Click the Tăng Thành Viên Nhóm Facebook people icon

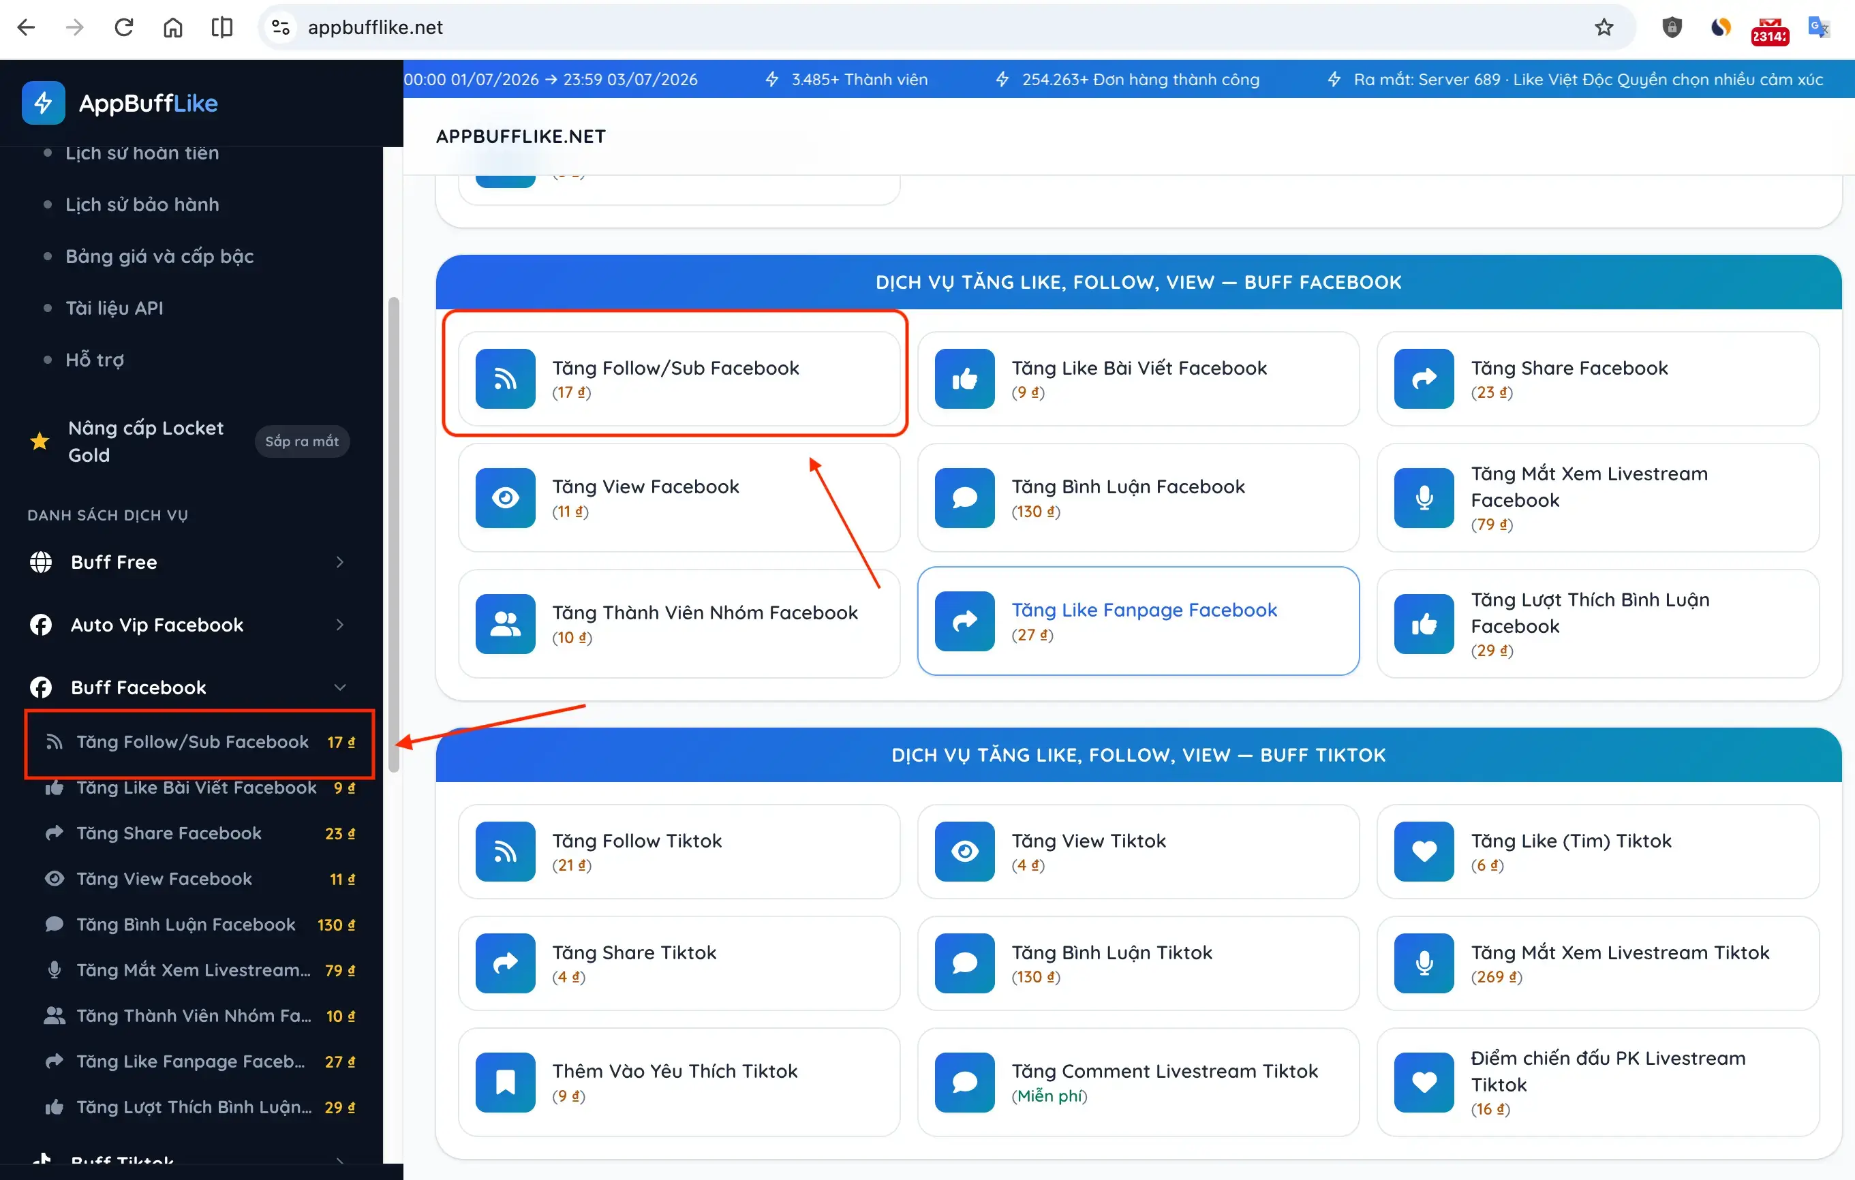506,624
